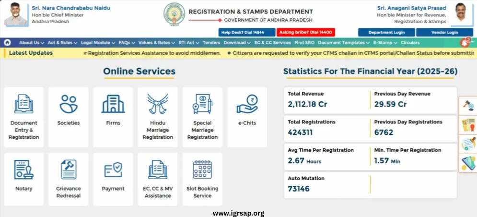Open Document Entry & Registration service icon
This screenshot has width=477, height=217.
pyautogui.click(x=23, y=104)
